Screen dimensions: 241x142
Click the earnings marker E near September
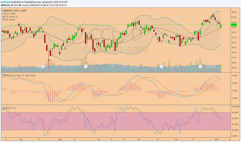pyautogui.click(x=86, y=66)
